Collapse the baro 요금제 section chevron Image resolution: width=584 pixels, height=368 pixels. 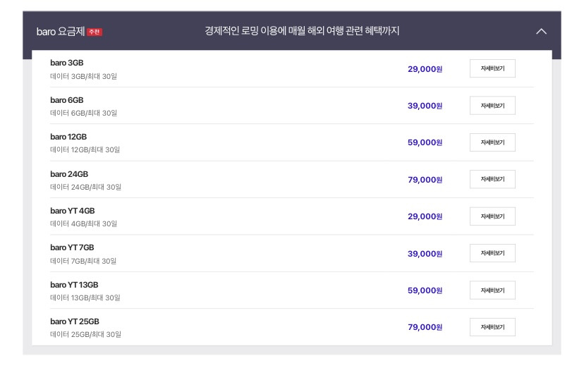[541, 32]
